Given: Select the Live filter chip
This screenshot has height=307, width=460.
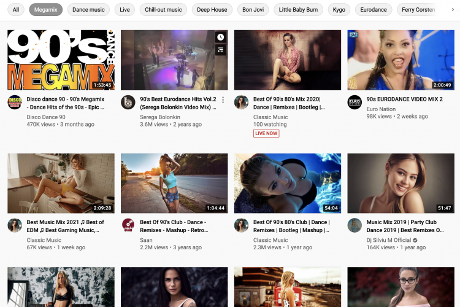Looking at the screenshot, I should tap(125, 10).
